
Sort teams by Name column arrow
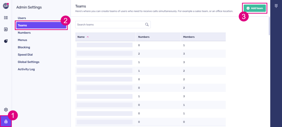pyautogui.click(x=88, y=37)
